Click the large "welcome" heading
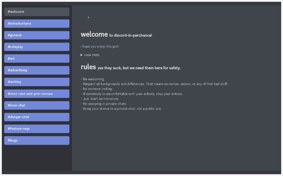The width and height of the screenshot is (283, 176). 94,34
